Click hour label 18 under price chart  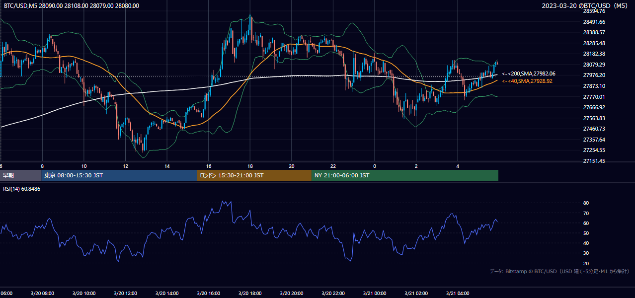pos(250,166)
